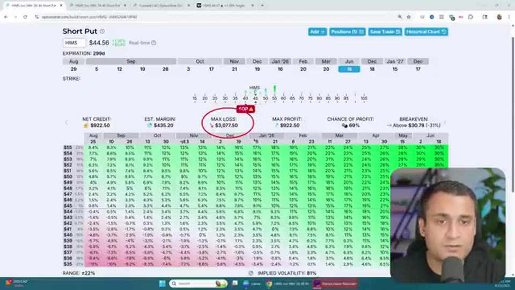Click the Real-time info icon
The image size is (515, 290).
pyautogui.click(x=153, y=43)
